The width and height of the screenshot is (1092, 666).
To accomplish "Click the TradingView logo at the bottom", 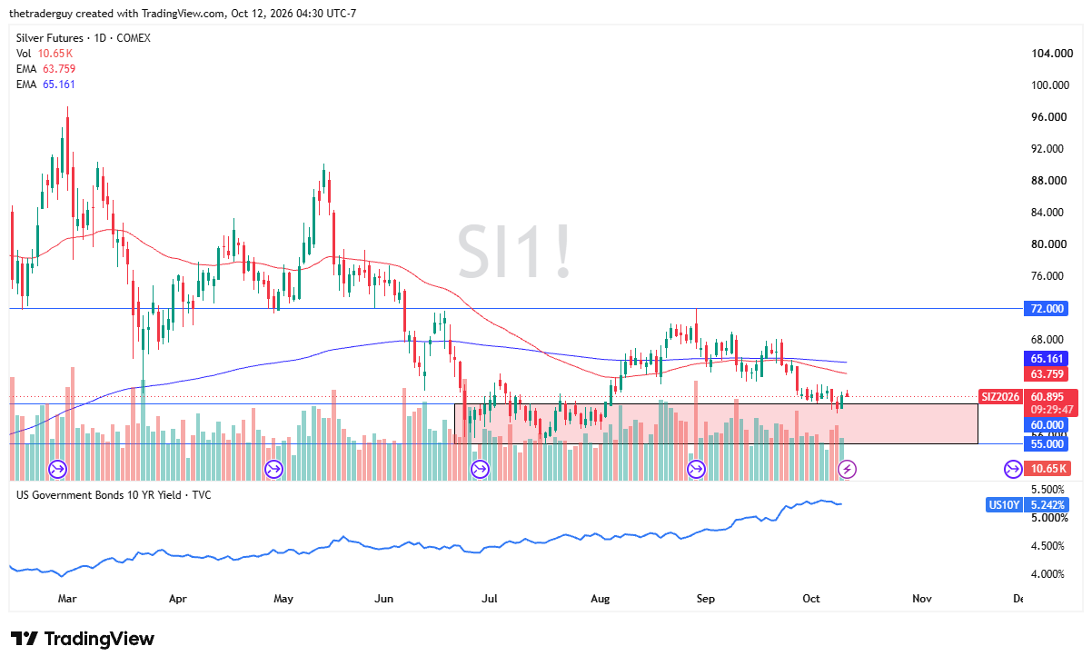I will pos(83,639).
